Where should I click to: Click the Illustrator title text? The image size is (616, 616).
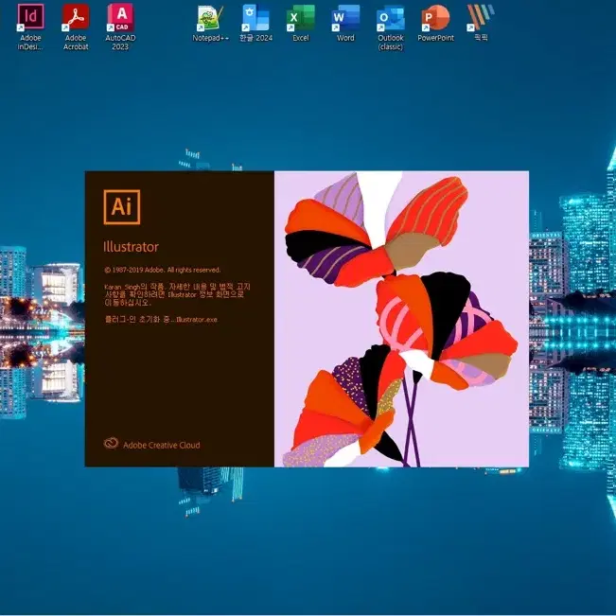click(x=131, y=247)
